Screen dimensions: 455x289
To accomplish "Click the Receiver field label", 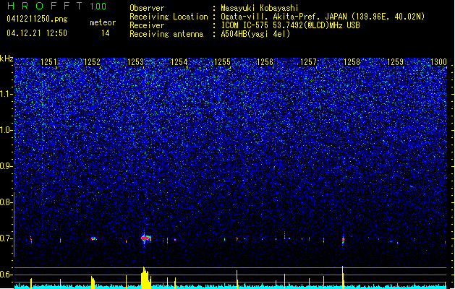I will tap(147, 25).
